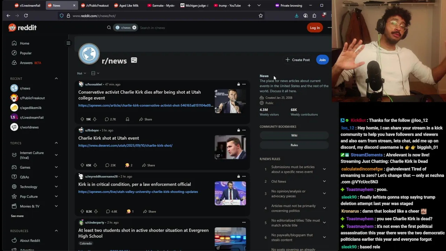This screenshot has width=446, height=251.
Task: Open the deseret.com article link
Action: (x=125, y=145)
